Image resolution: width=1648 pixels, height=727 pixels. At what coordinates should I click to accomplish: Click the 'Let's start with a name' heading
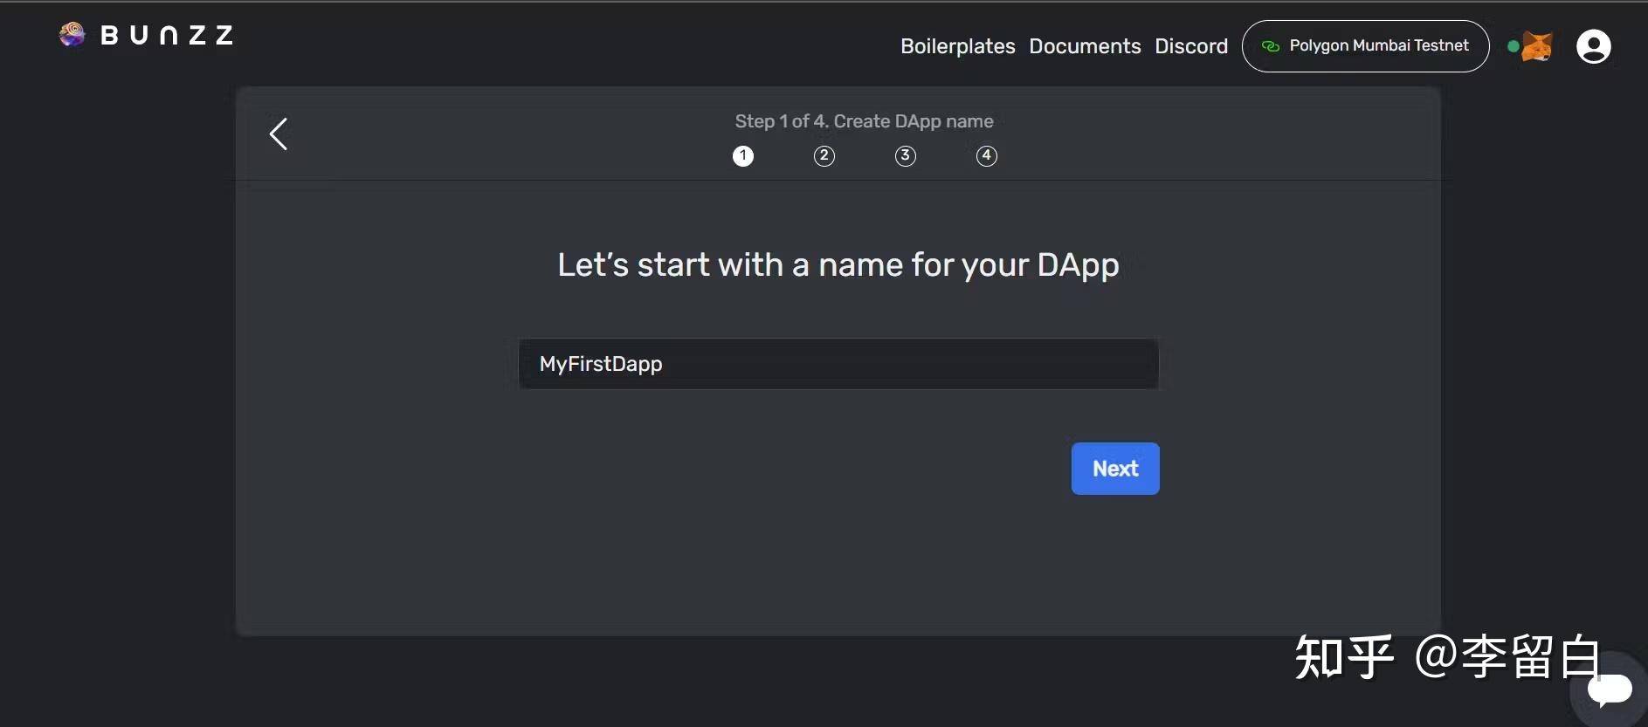[838, 264]
